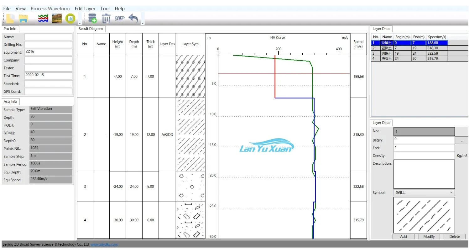Click the symbol pattern preview thumbnail
This screenshot has height=250, width=469.
[424, 215]
